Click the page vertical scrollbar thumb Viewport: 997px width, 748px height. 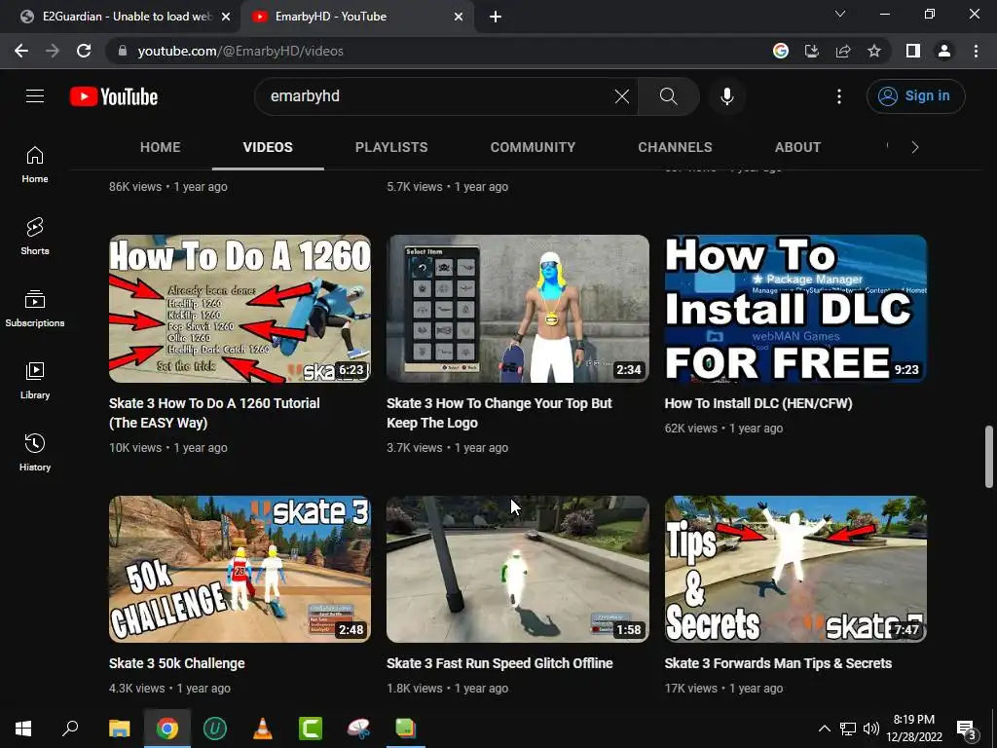coord(989,457)
